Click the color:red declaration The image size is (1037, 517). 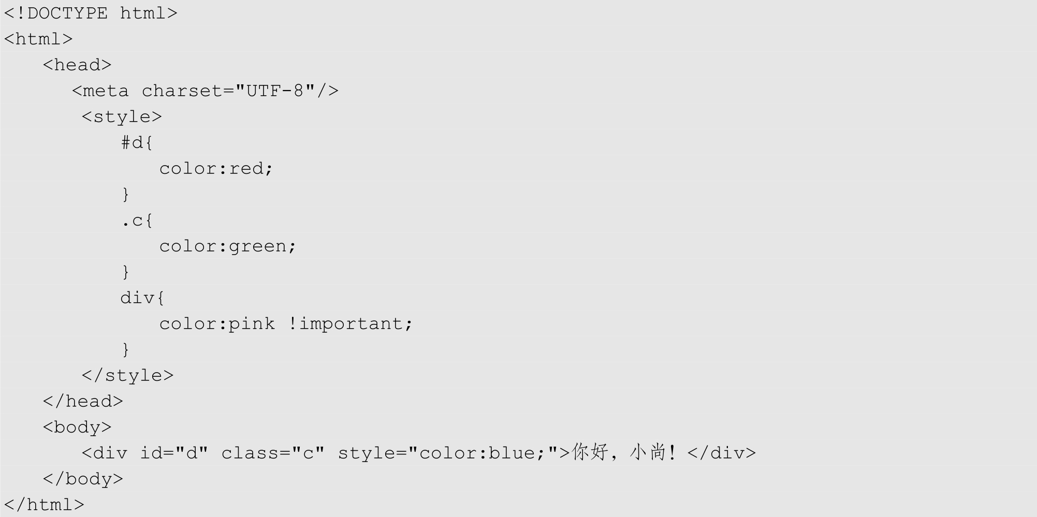point(215,168)
